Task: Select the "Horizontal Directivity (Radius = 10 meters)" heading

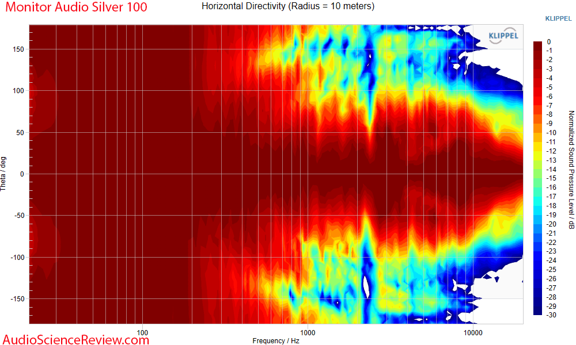Action: pyautogui.click(x=288, y=6)
